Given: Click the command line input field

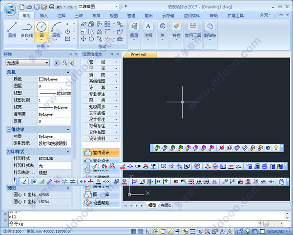Looking at the screenshot, I should pos(134,223).
